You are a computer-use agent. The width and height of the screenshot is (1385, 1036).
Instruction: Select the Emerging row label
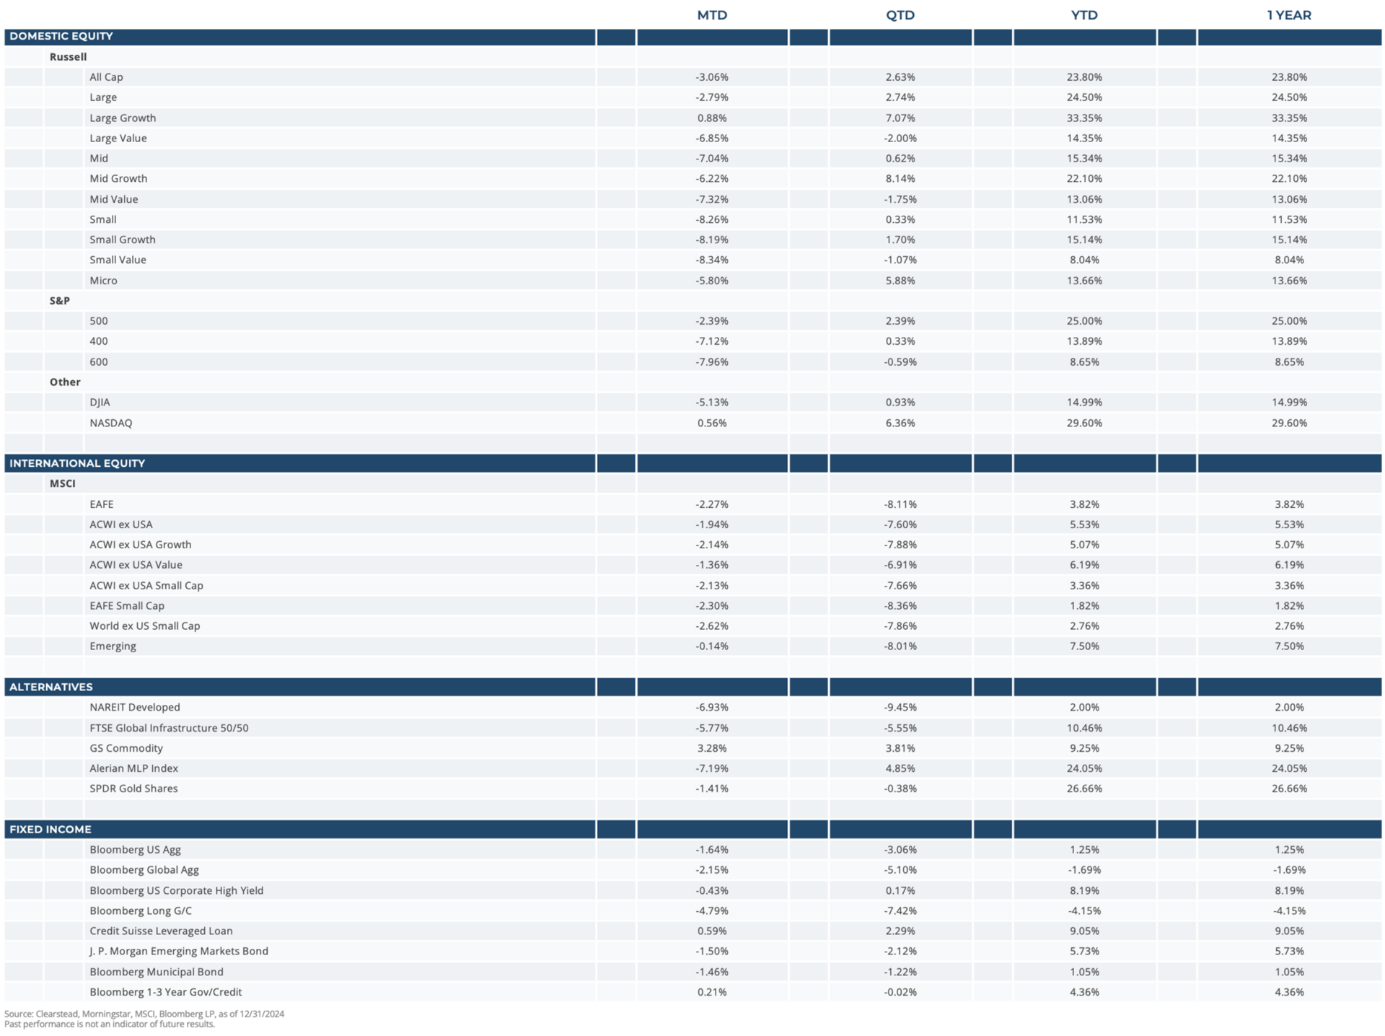[x=113, y=646]
